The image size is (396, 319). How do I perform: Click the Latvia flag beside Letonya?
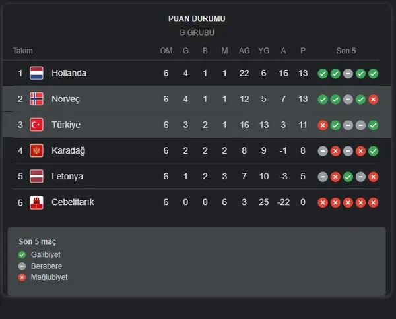[x=37, y=177]
